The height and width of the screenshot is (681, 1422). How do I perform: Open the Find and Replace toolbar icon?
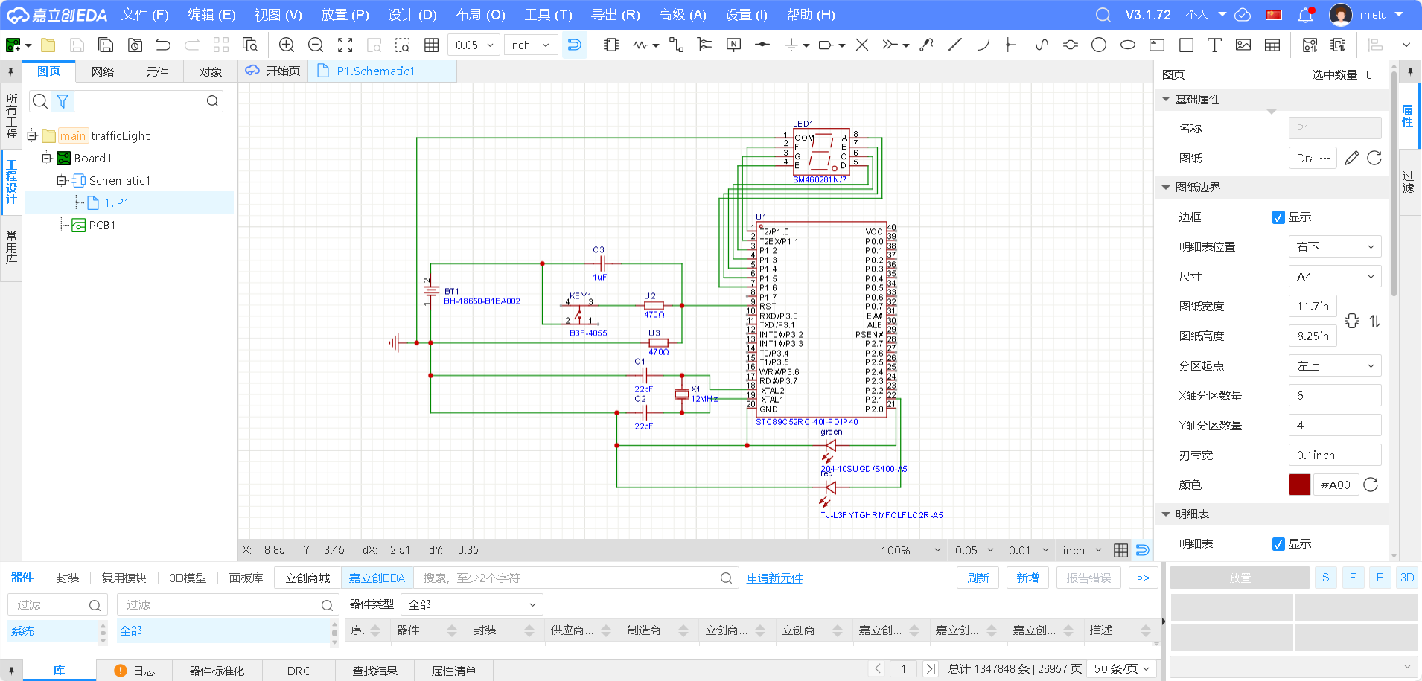[x=250, y=45]
